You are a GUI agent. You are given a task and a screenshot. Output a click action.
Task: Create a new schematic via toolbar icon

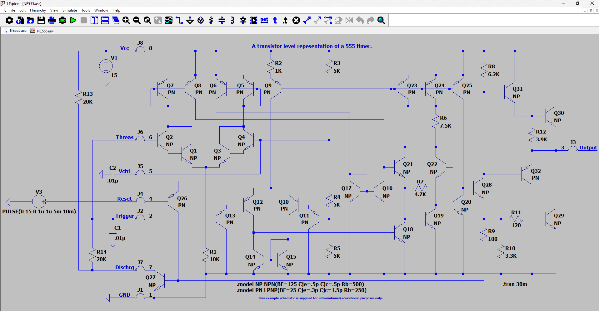[20, 21]
